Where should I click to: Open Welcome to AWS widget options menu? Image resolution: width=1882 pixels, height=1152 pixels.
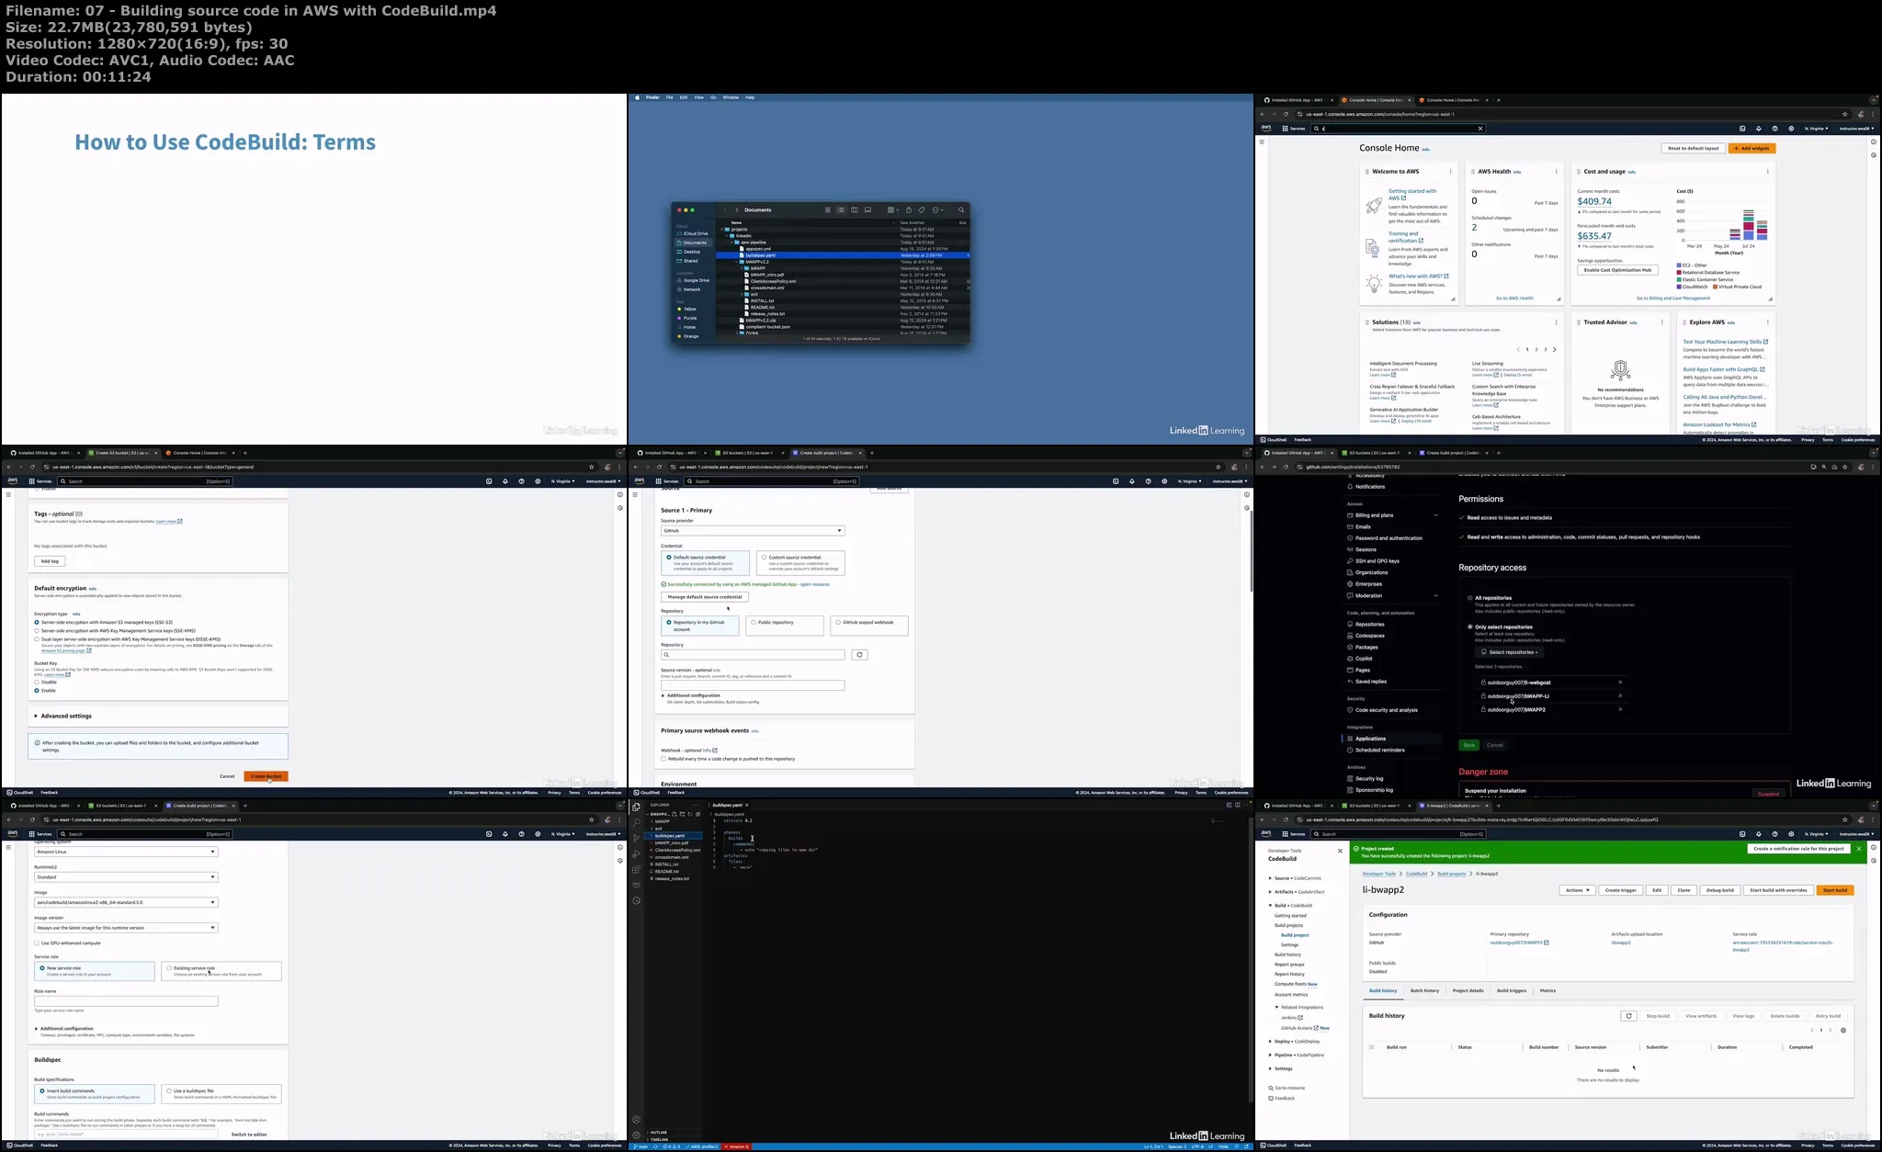[x=1451, y=172]
